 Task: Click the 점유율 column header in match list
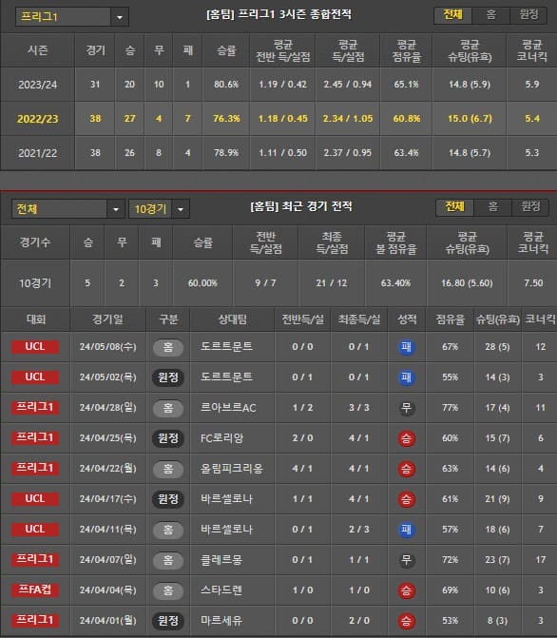(x=450, y=319)
